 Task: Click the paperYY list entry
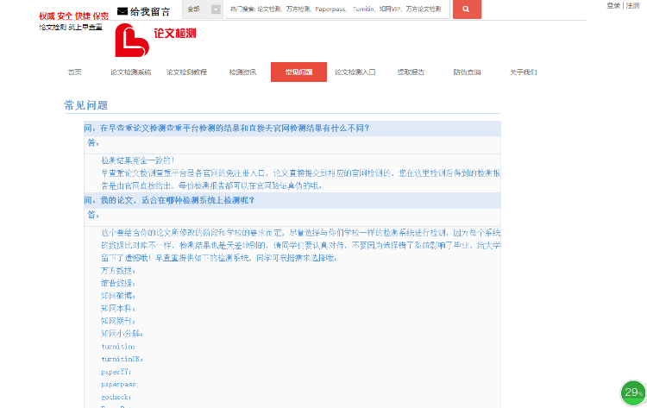[116, 372]
